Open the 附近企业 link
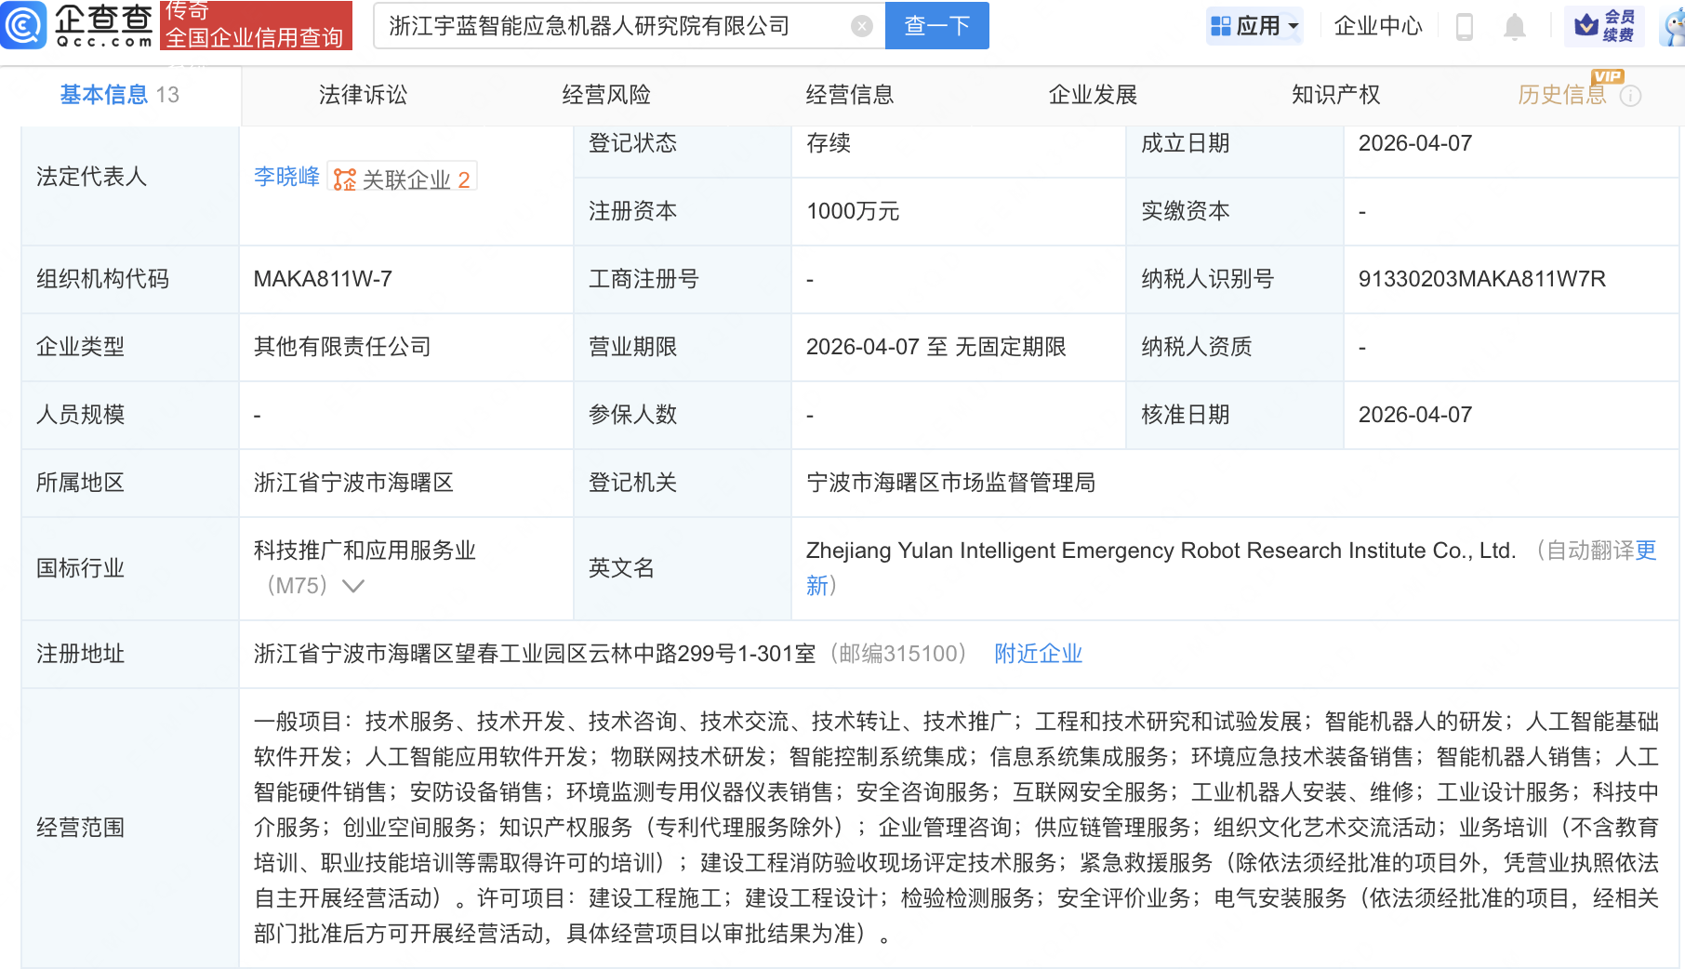Image resolution: width=1685 pixels, height=969 pixels. (1038, 654)
